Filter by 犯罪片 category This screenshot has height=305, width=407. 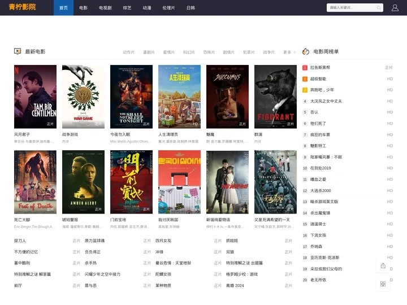pyautogui.click(x=249, y=53)
